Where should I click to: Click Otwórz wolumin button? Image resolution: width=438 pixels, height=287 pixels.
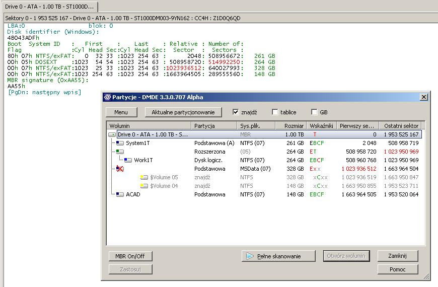tap(346, 256)
